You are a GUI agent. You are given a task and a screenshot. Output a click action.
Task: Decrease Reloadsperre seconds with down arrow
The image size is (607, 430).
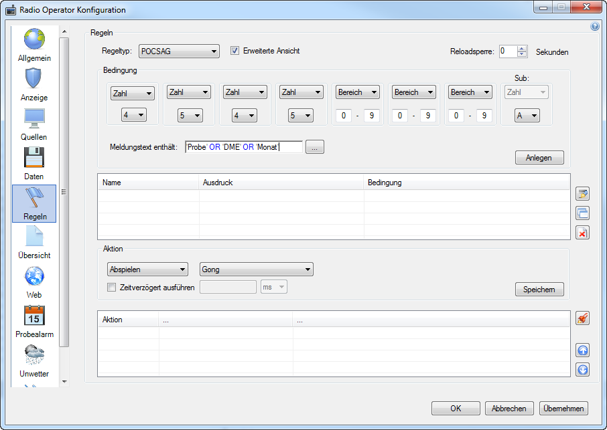522,54
